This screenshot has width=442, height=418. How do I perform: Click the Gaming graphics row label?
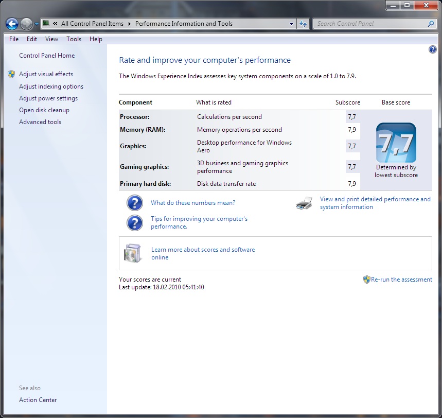pos(144,167)
